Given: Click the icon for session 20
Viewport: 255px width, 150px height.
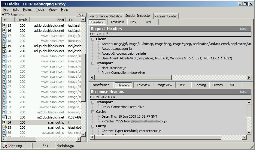Looking at the screenshot, I should 5,51.
